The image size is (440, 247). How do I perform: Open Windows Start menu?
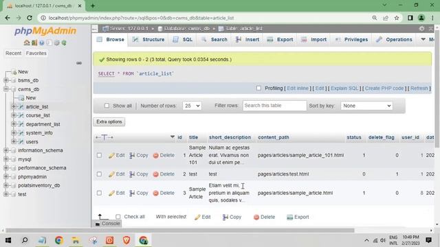coord(8,240)
